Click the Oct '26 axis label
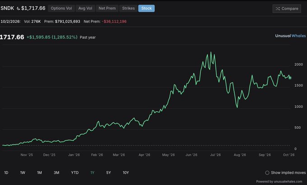The width and height of the screenshot is (307, 185). pos(288,155)
